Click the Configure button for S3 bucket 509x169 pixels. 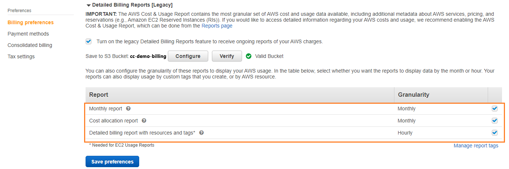tap(188, 56)
